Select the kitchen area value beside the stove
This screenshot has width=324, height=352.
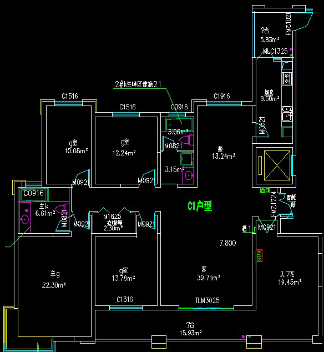click(x=270, y=98)
